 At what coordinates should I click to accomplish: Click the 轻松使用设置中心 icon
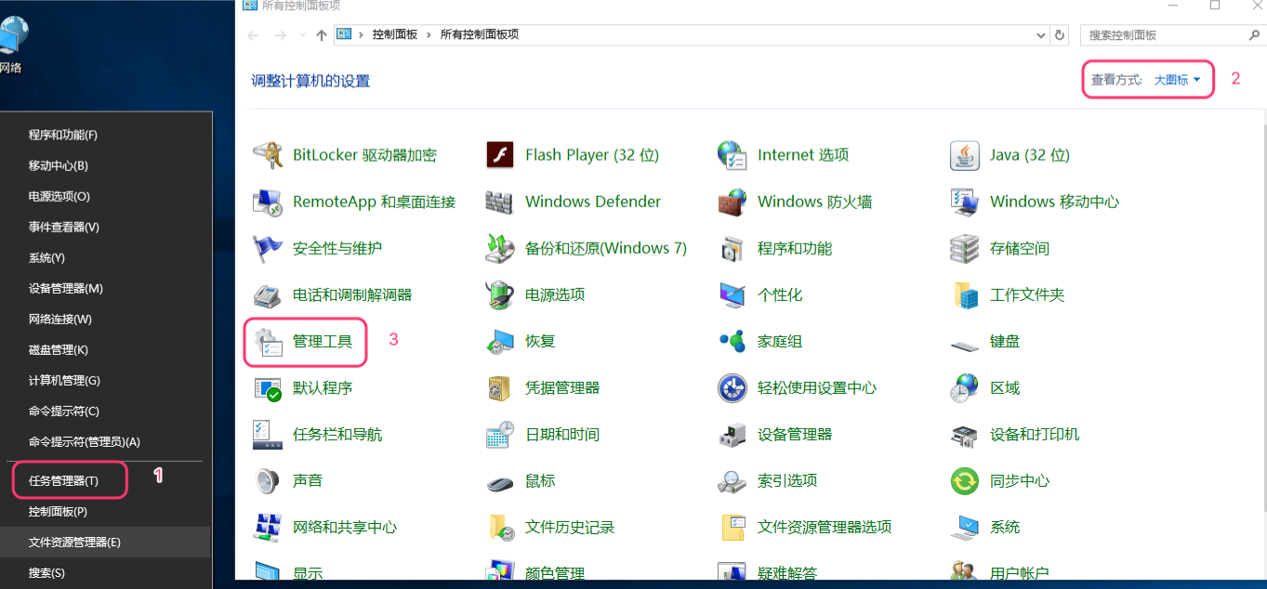coord(732,388)
